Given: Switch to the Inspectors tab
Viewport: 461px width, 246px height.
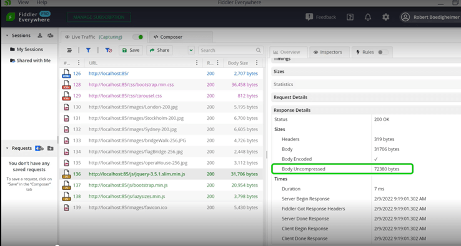Looking at the screenshot, I should 329,52.
